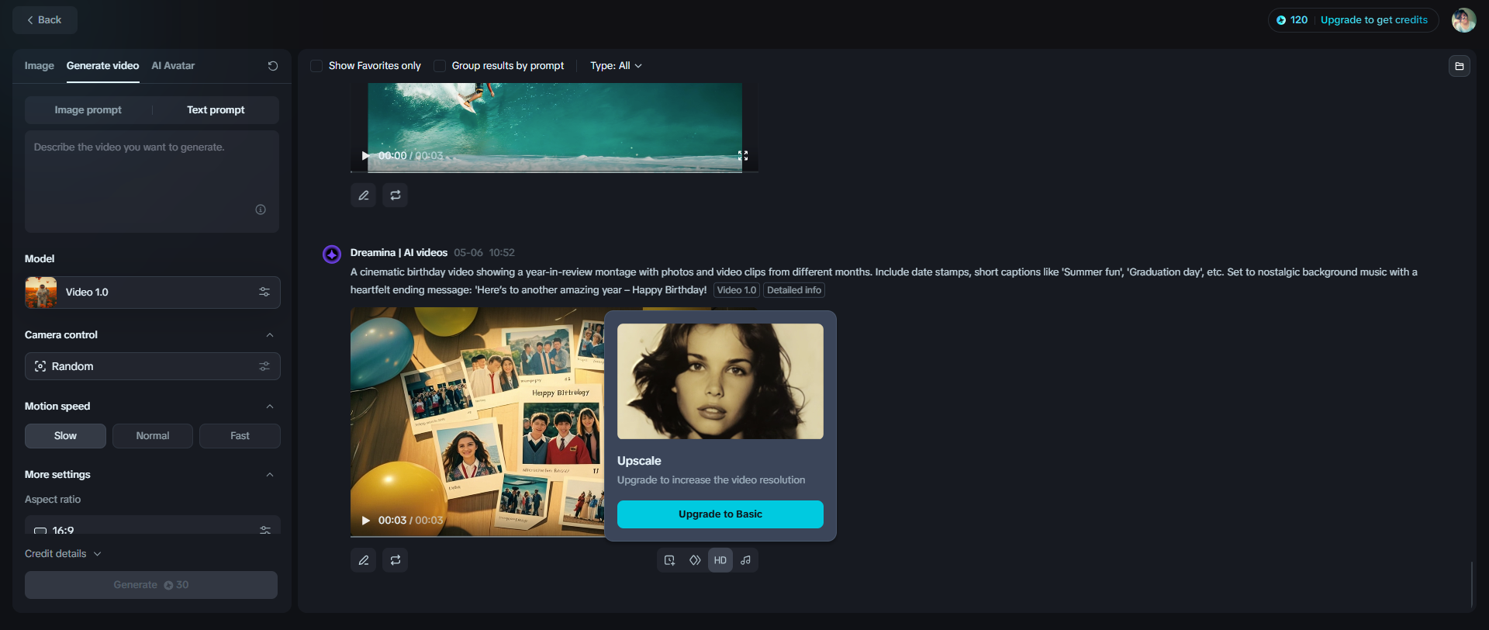The width and height of the screenshot is (1489, 630).
Task: Select the Generate video tab
Action: point(102,66)
